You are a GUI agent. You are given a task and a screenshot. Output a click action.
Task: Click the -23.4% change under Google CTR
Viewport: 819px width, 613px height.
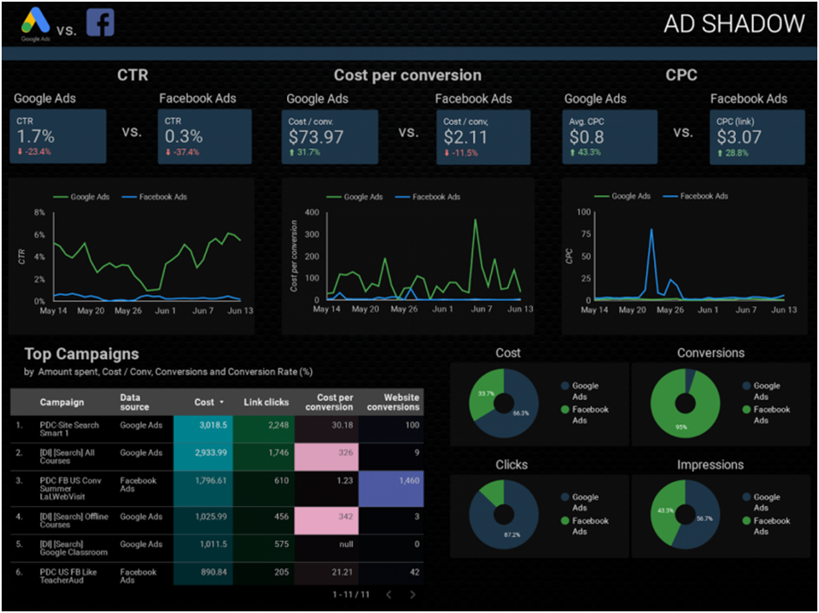point(34,152)
